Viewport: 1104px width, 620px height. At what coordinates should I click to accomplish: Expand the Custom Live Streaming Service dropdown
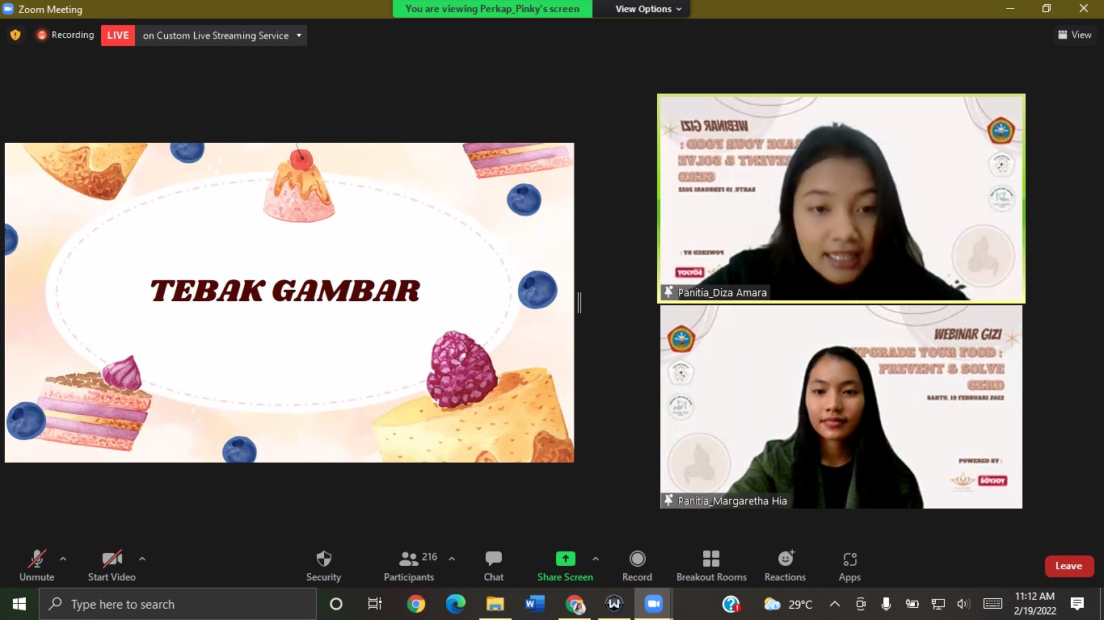tap(299, 36)
